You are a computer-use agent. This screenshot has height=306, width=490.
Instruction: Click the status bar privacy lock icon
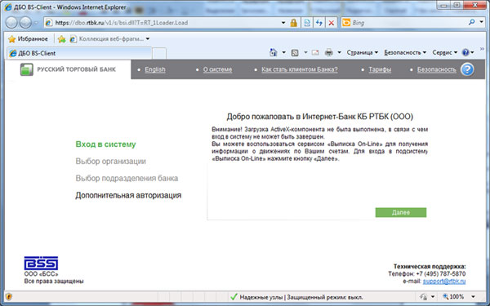click(424, 297)
